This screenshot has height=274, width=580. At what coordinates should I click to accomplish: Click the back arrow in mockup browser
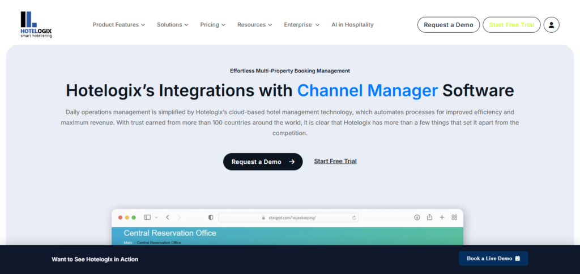click(168, 218)
